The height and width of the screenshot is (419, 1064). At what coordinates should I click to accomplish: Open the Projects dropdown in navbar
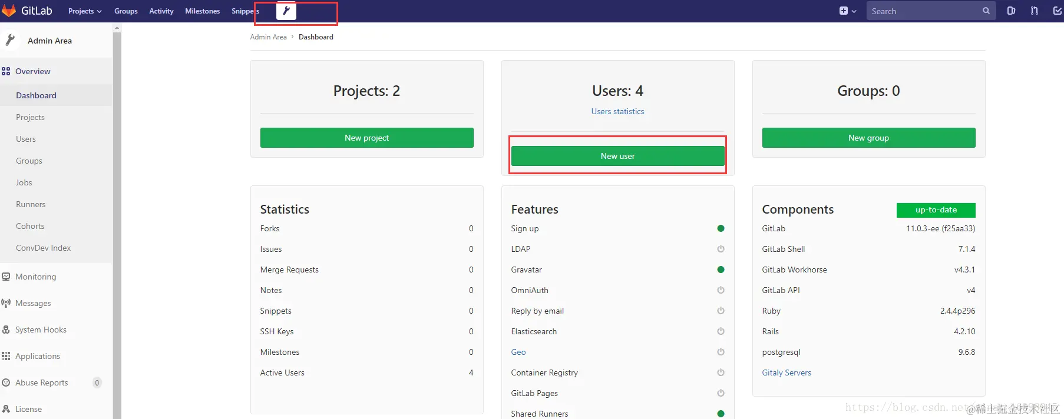[x=85, y=11]
